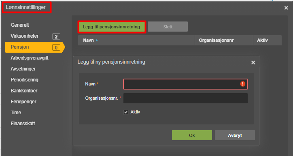Select the Pensjon settings section
The image size is (293, 156).
click(x=35, y=47)
